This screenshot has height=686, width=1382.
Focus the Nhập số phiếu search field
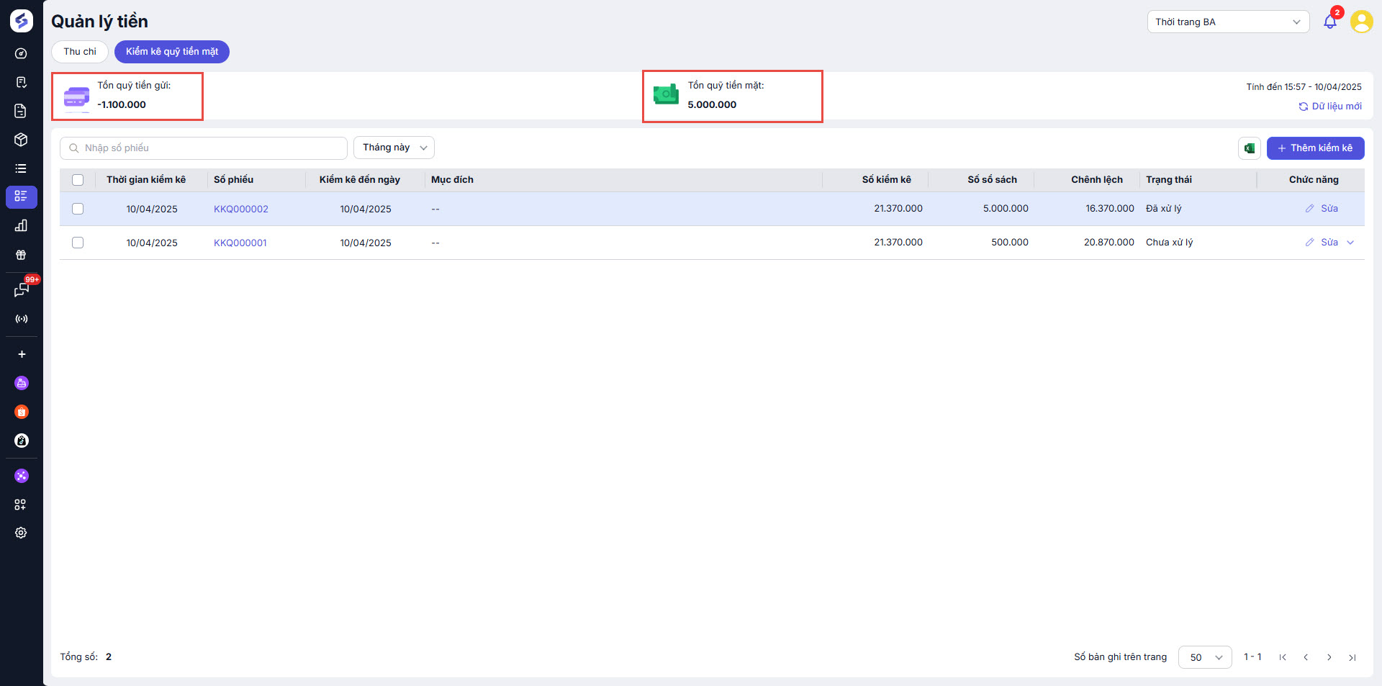[204, 148]
